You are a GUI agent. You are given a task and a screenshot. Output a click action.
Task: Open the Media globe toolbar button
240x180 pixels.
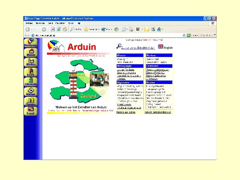tap(107, 29)
